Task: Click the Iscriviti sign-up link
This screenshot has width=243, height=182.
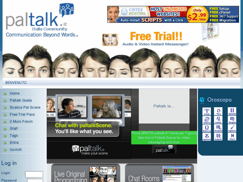Action: coord(16,150)
